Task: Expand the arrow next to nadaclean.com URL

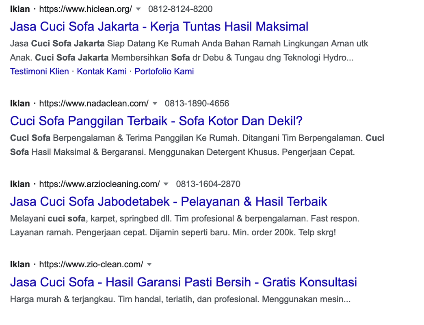Action: click(155, 104)
